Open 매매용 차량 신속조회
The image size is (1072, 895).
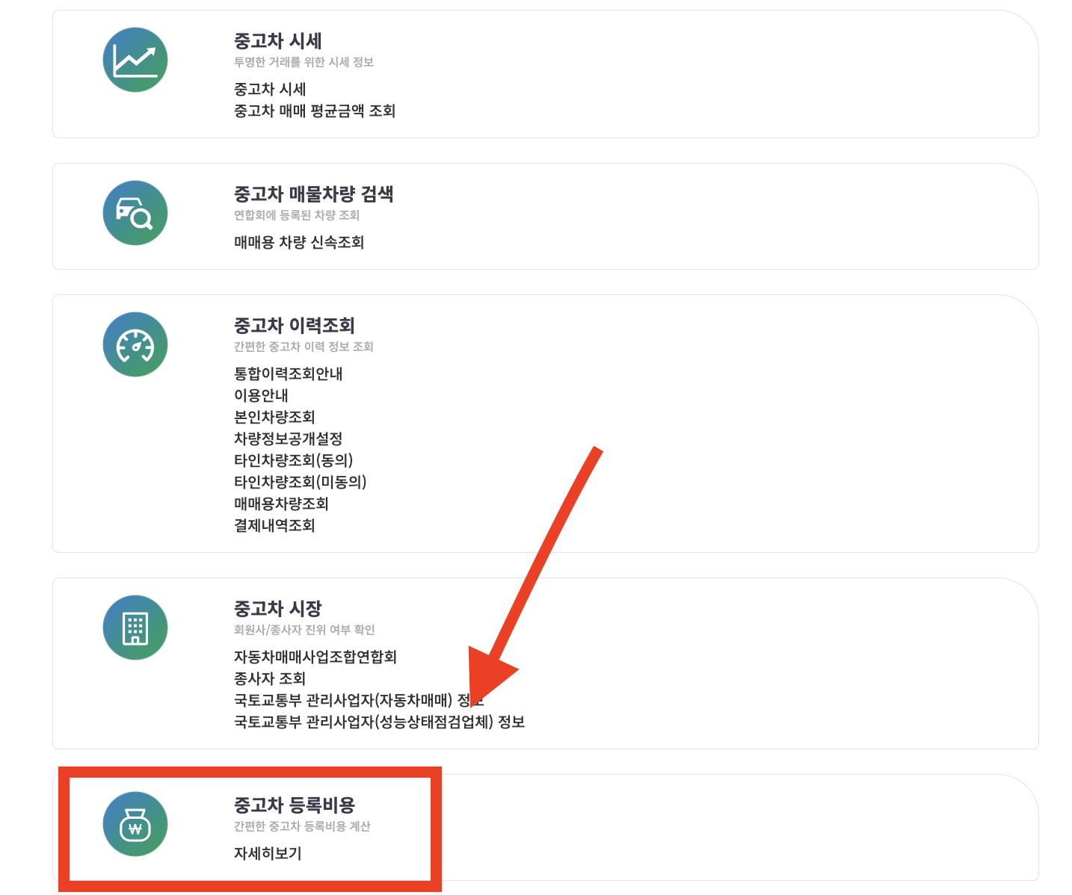[299, 242]
